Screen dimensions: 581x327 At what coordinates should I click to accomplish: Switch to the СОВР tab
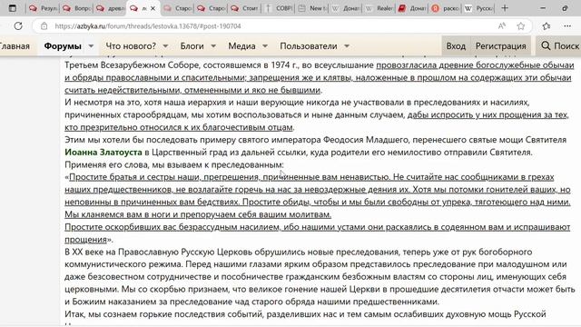tap(279, 8)
